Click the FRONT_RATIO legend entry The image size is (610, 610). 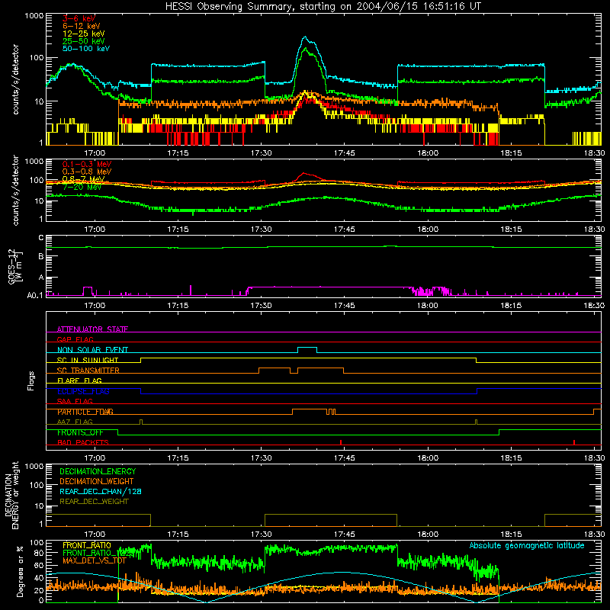tap(87, 545)
